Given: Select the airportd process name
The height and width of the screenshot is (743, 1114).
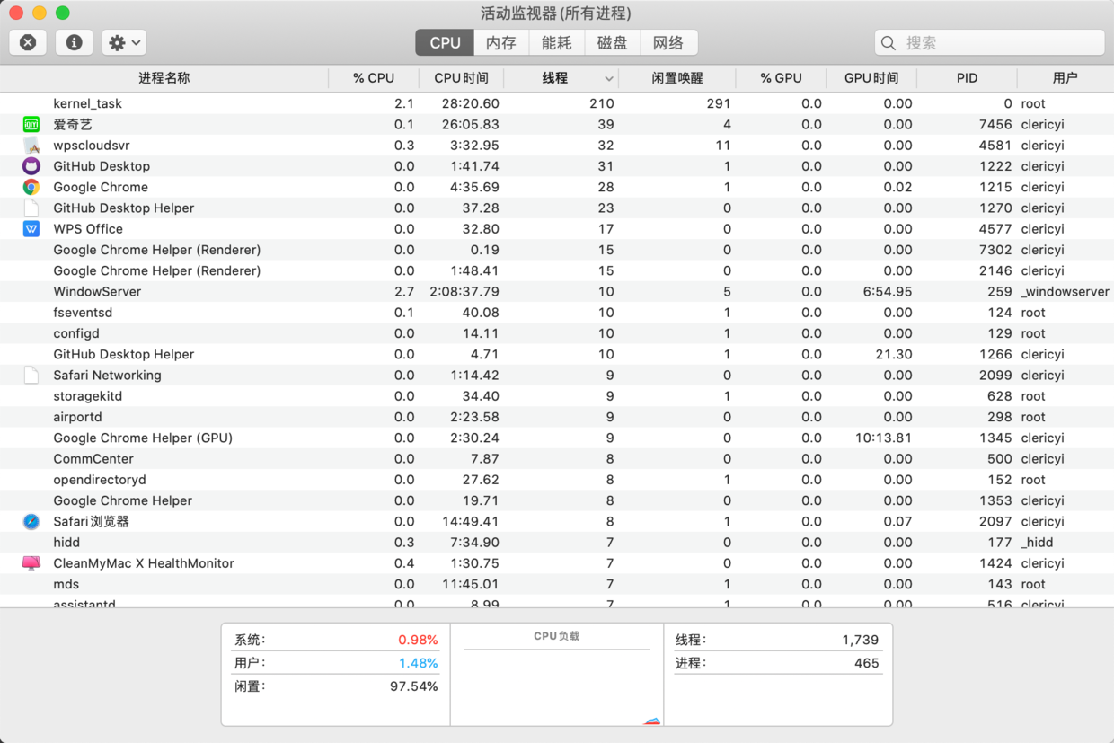Looking at the screenshot, I should click(77, 417).
